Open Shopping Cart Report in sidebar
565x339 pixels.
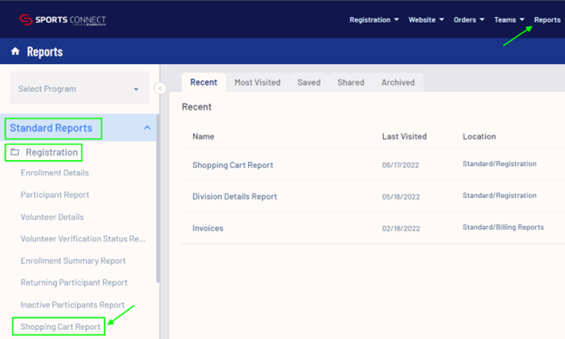click(60, 326)
